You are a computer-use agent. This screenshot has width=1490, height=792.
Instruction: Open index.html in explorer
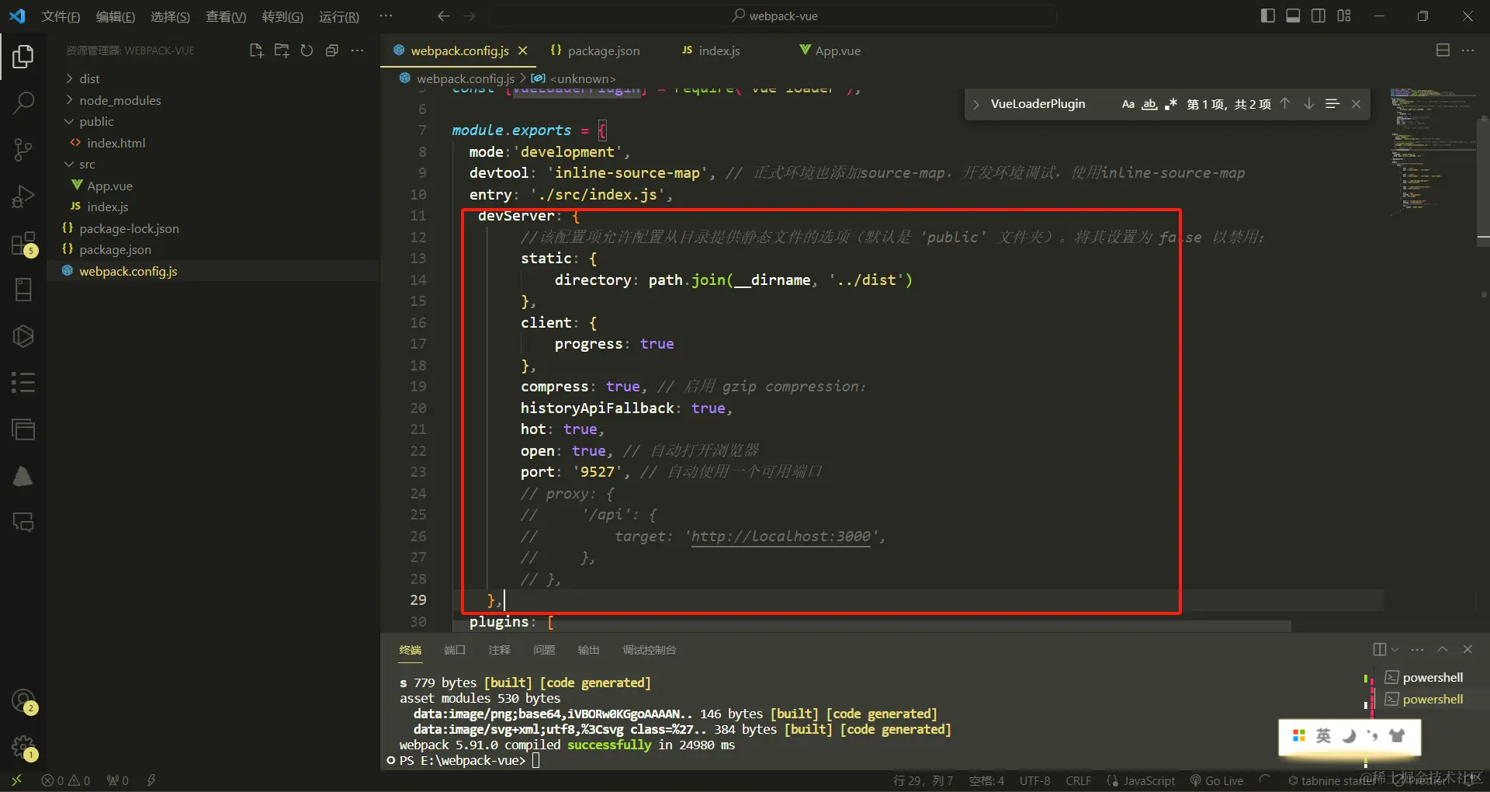pyautogui.click(x=213, y=143)
